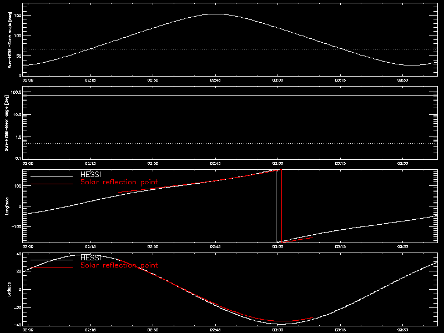Click red 'Solar reflection point' label in Longitude plot
This screenshot has width=444, height=333.
coord(119,182)
